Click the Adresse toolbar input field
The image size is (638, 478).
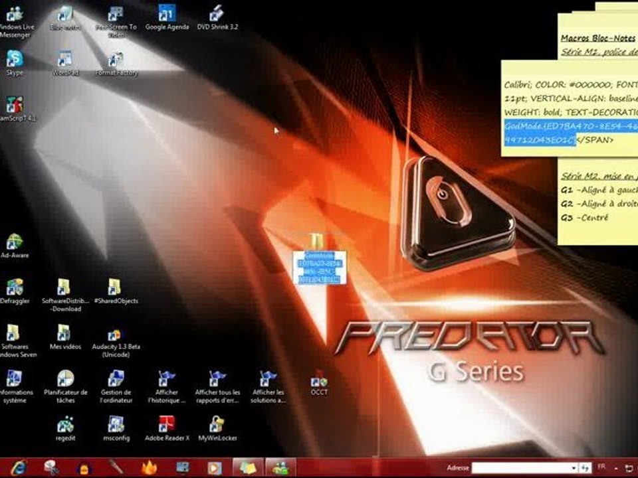tap(522, 468)
